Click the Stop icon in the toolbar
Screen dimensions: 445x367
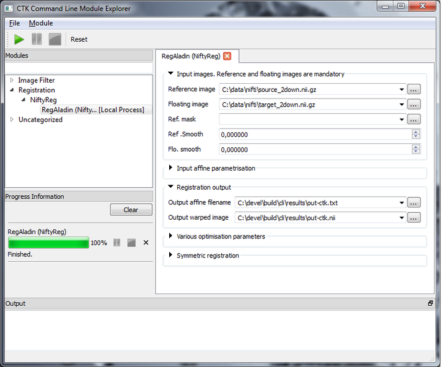pos(55,39)
